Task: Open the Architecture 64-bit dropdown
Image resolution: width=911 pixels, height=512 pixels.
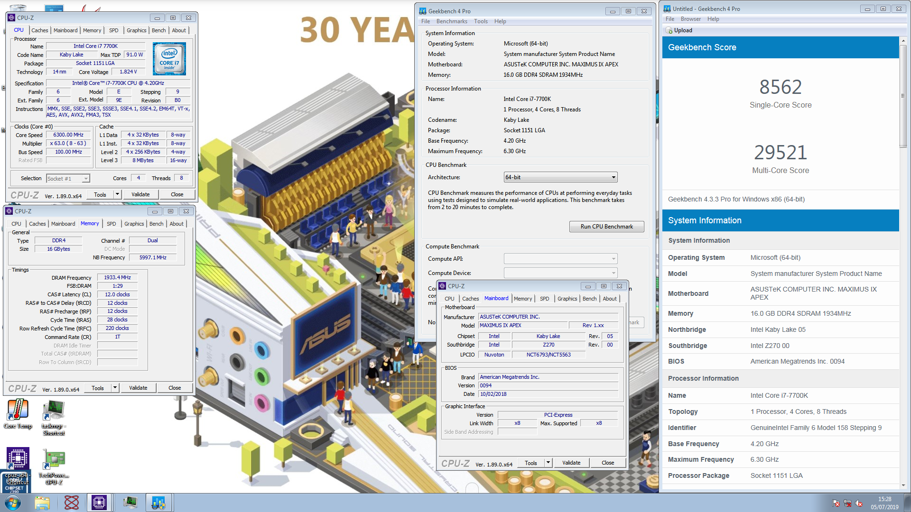Action: (x=560, y=177)
